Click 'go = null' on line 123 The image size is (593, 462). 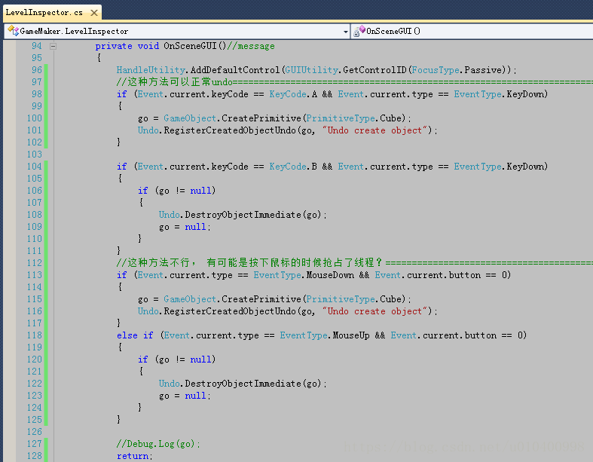point(182,396)
